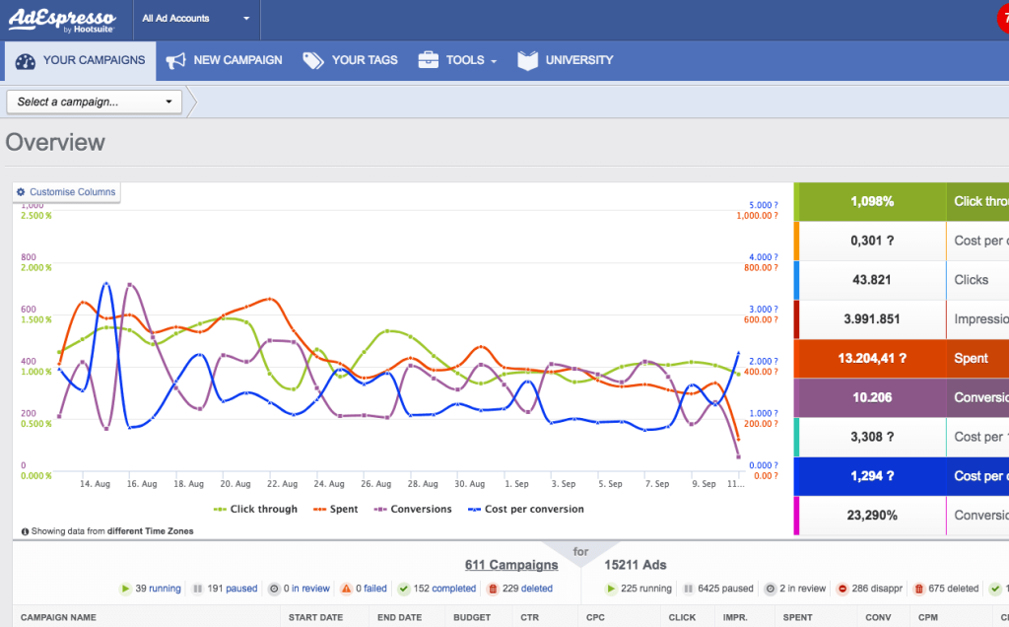Click the checkmark icon beside 152 completed
Screen dimensions: 1009x627
point(403,589)
